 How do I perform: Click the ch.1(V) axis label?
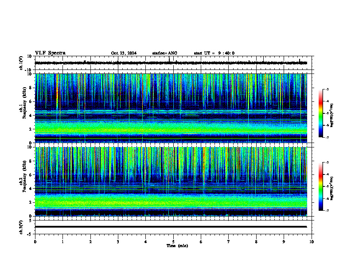[21, 63]
